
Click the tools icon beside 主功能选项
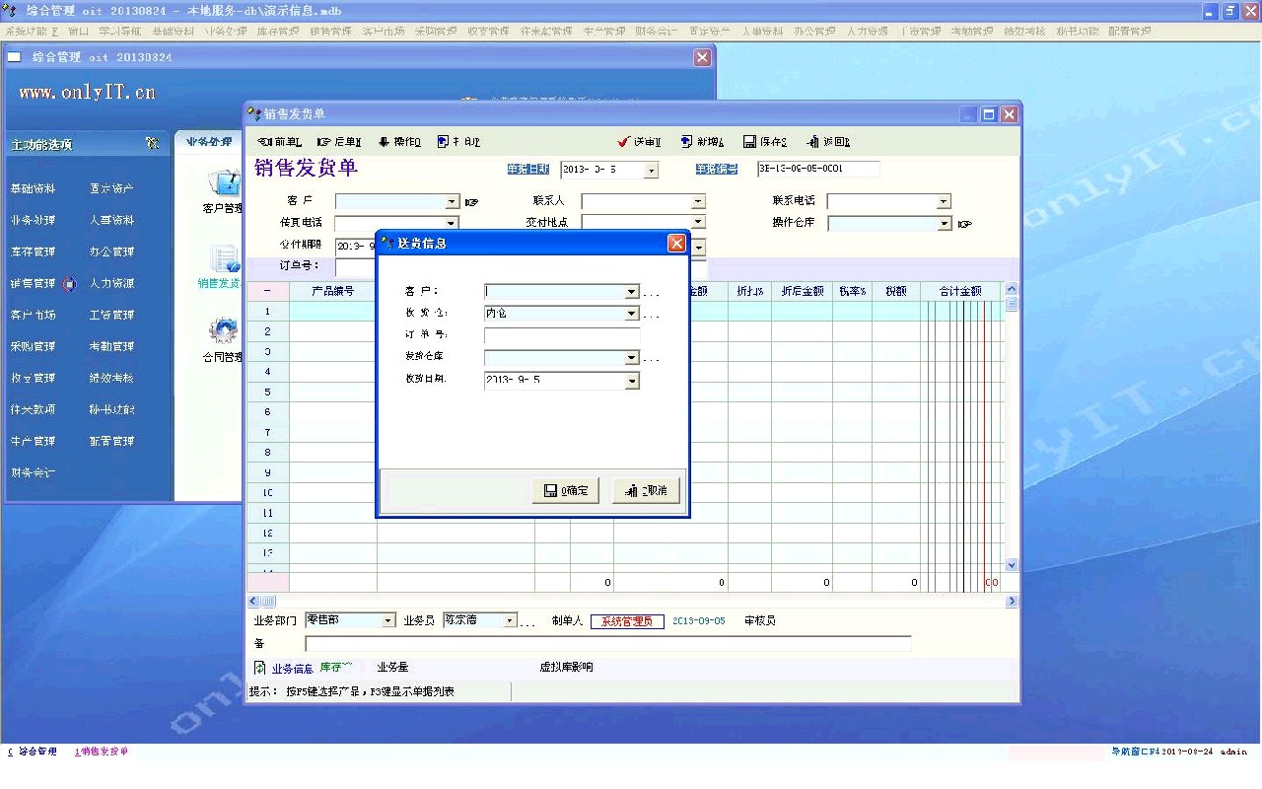pyautogui.click(x=153, y=144)
